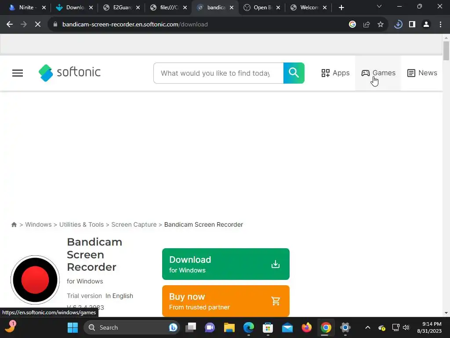Open Settings gear on taskbar

click(345, 327)
